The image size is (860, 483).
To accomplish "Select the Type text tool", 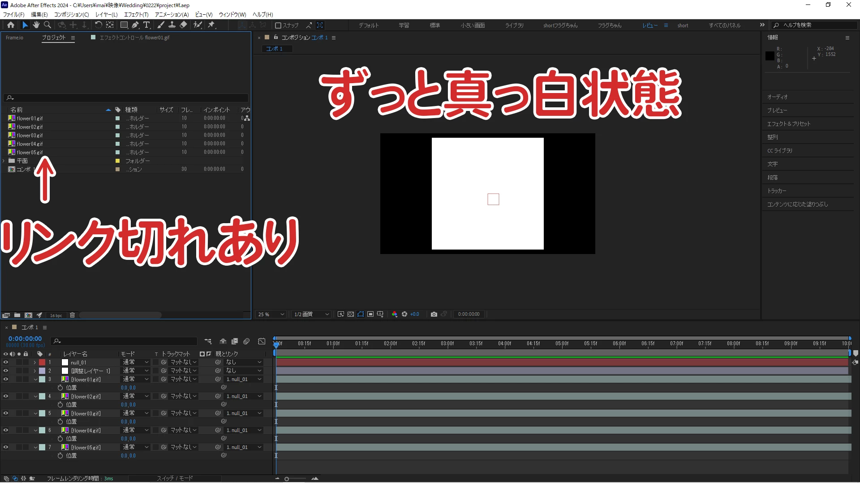I will pyautogui.click(x=146, y=25).
